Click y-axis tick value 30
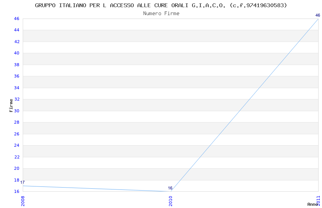Screen dimensions: 322x208 17,111
